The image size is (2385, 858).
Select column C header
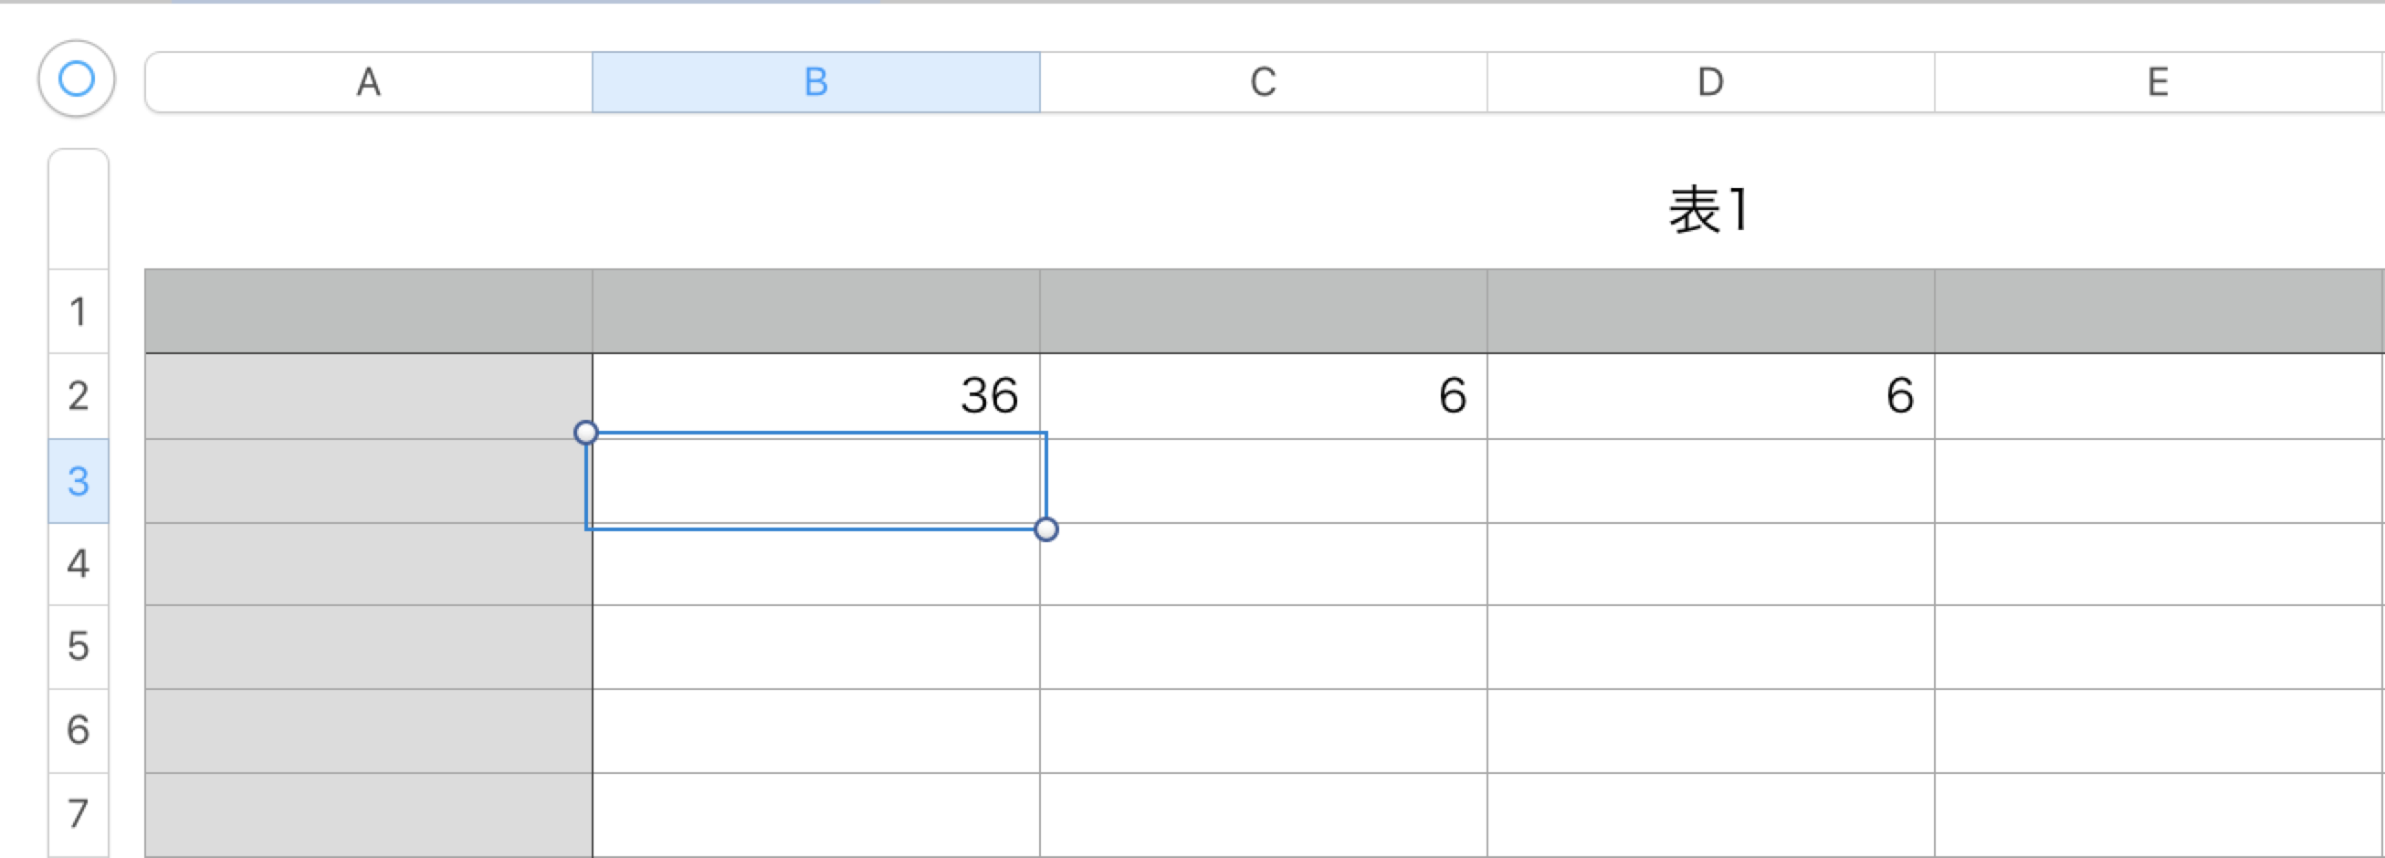click(x=1263, y=82)
